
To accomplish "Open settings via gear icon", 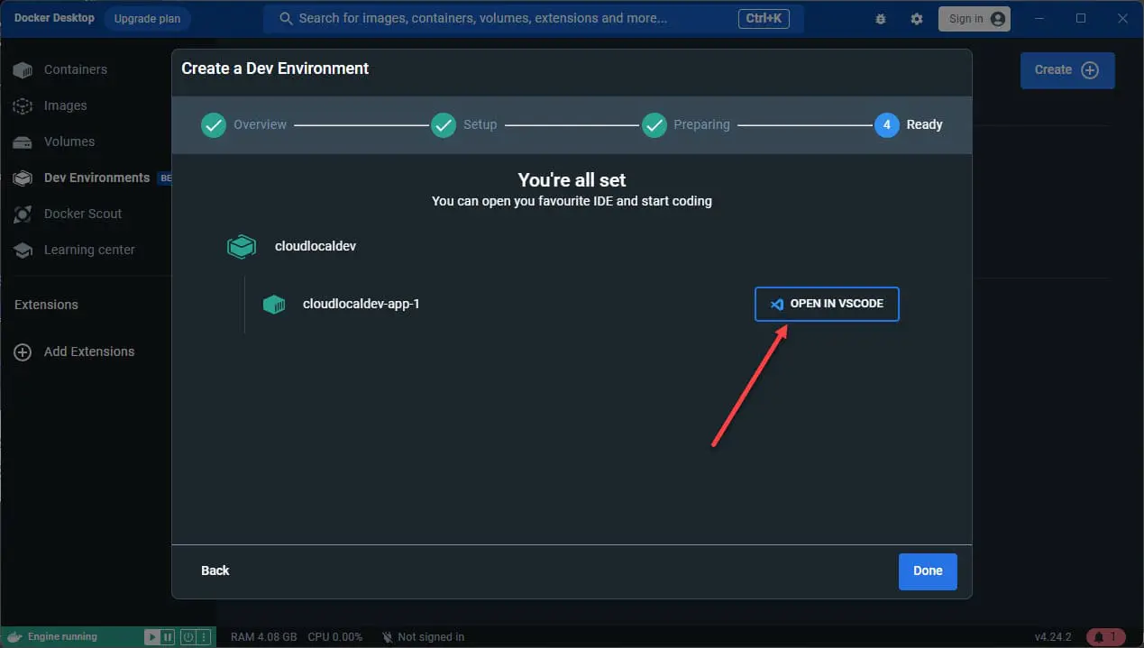I will [x=917, y=19].
